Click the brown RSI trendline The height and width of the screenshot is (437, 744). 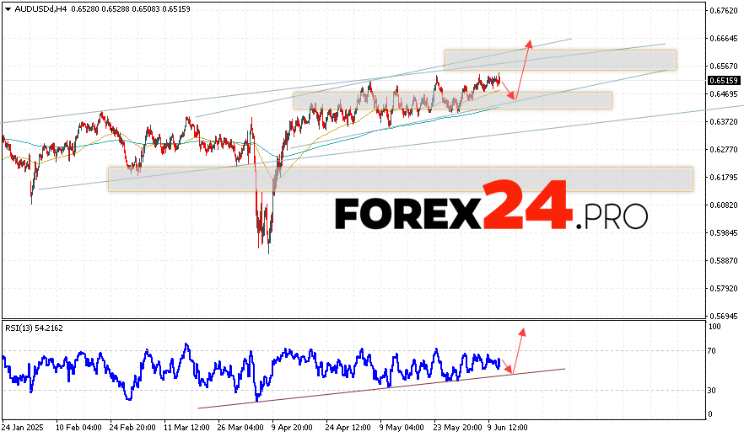[x=380, y=388]
